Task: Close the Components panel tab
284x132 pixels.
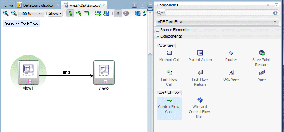Action: click(268, 5)
